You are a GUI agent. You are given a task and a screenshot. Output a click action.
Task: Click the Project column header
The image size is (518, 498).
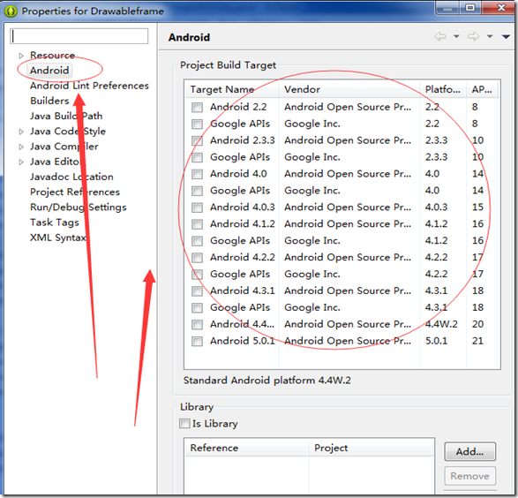tap(372, 448)
